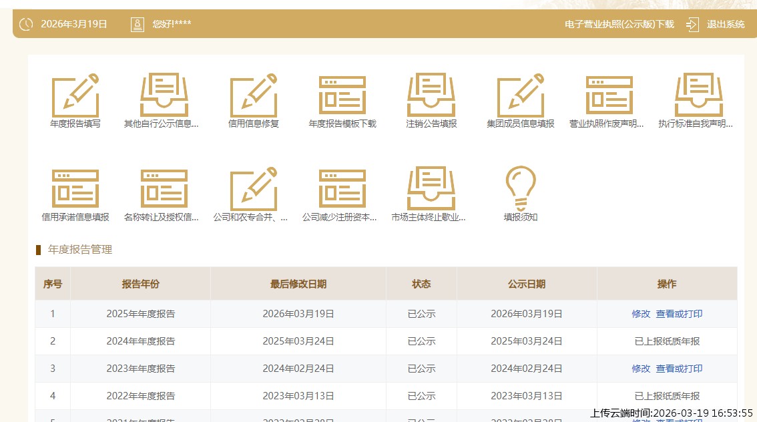Open 年度报告模板下载 icon

(x=342, y=95)
